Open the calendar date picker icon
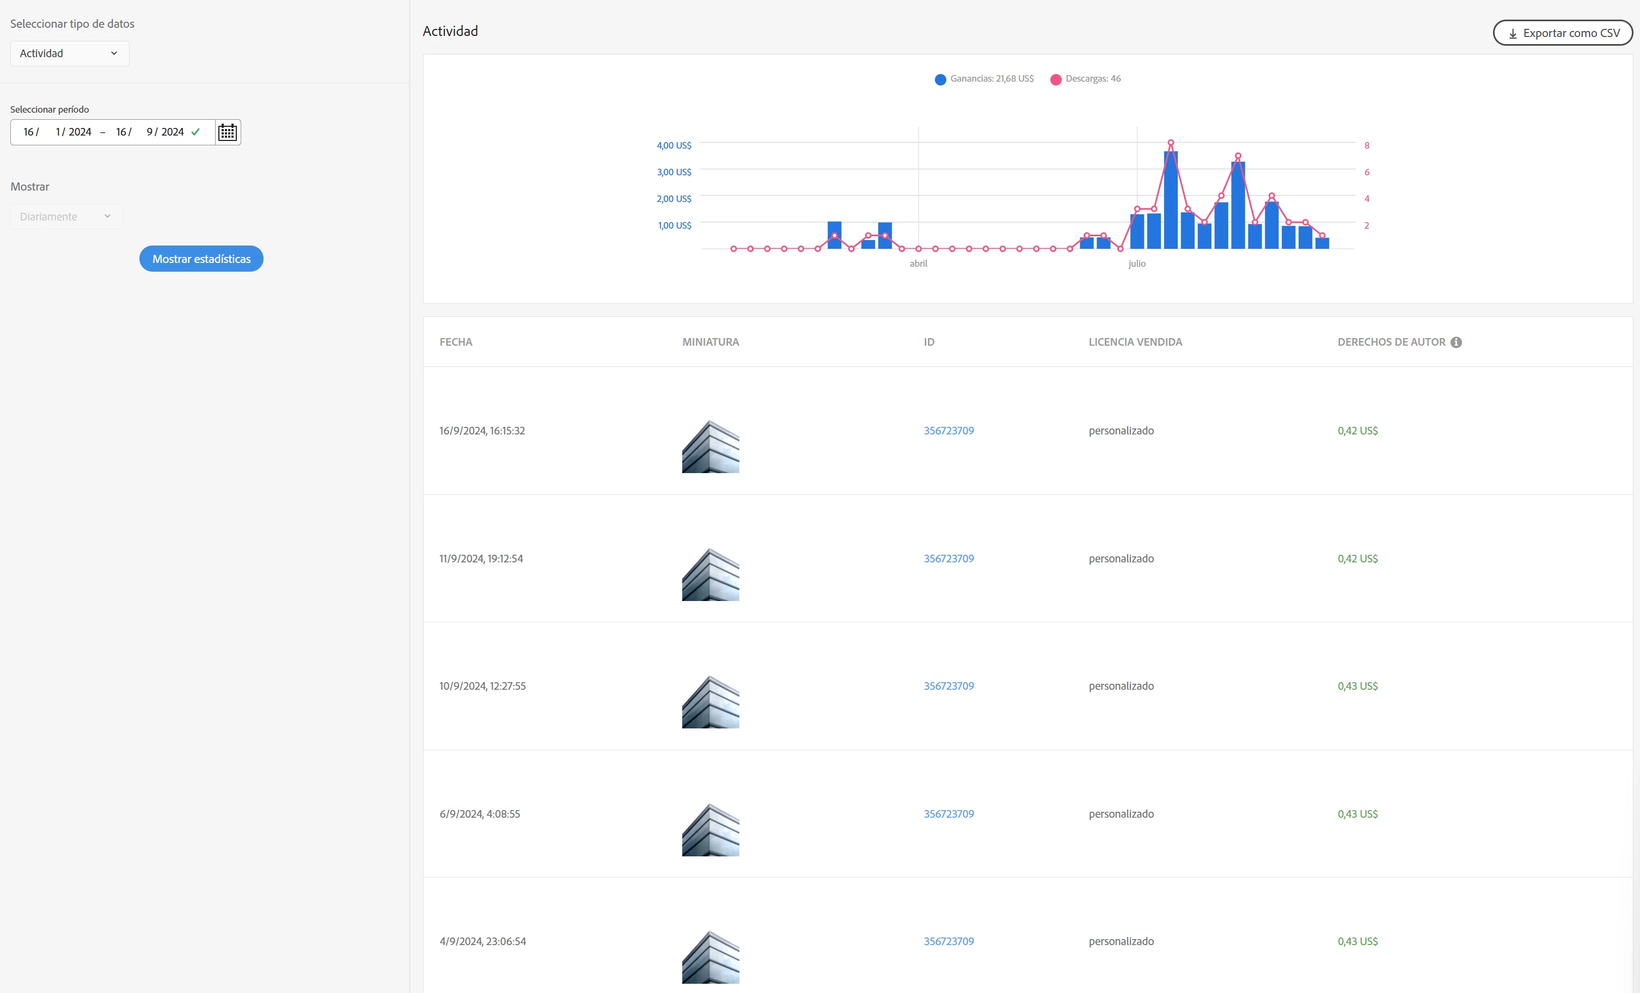 click(228, 132)
